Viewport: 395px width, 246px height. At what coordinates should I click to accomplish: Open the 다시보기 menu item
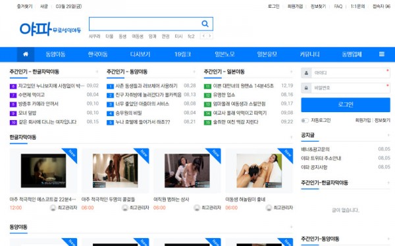pyautogui.click(x=140, y=54)
